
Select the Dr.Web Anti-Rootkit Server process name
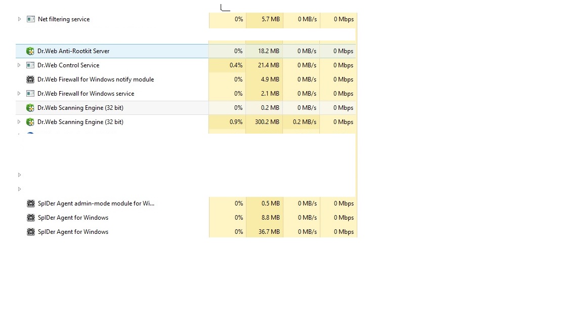click(73, 51)
